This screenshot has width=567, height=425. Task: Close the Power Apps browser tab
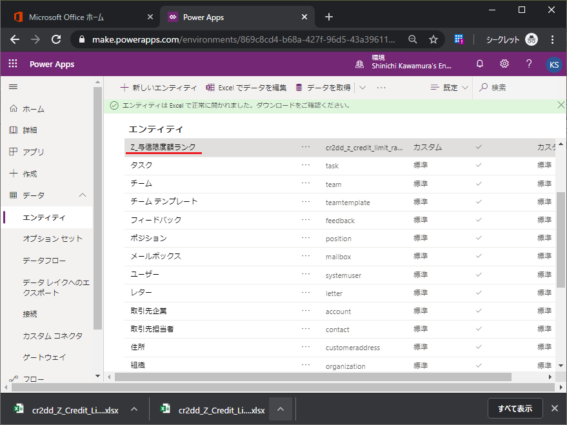tap(304, 17)
